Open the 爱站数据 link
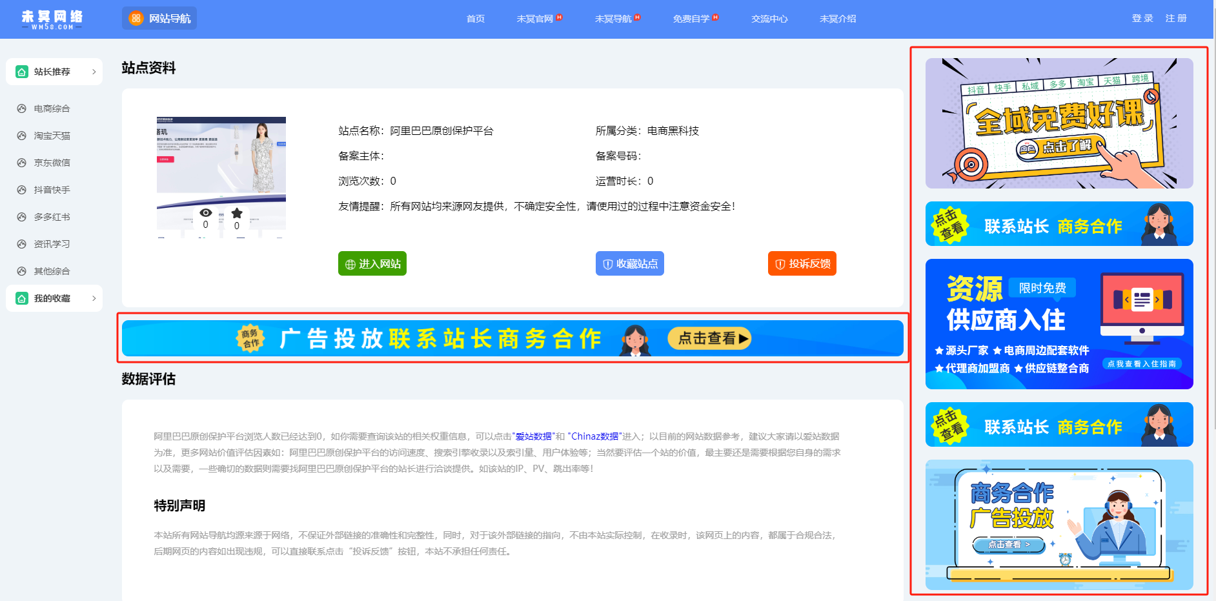1216x601 pixels. tap(534, 436)
